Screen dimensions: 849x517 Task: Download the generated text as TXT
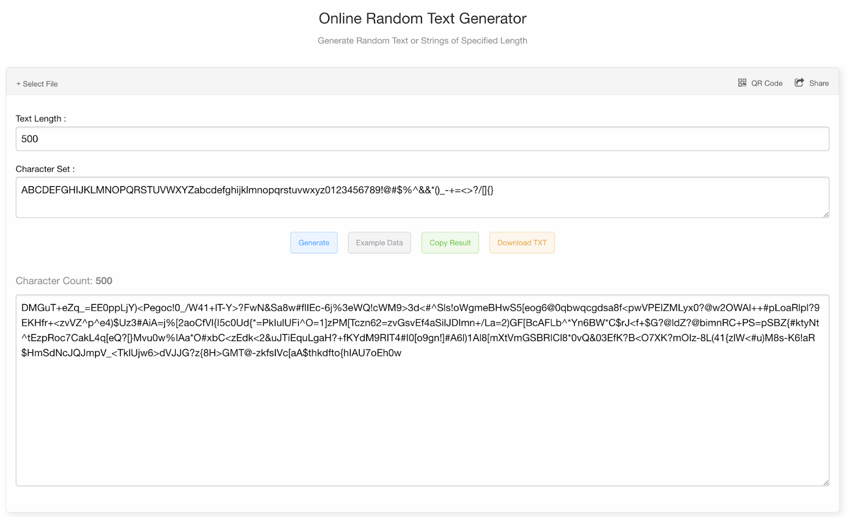point(522,242)
